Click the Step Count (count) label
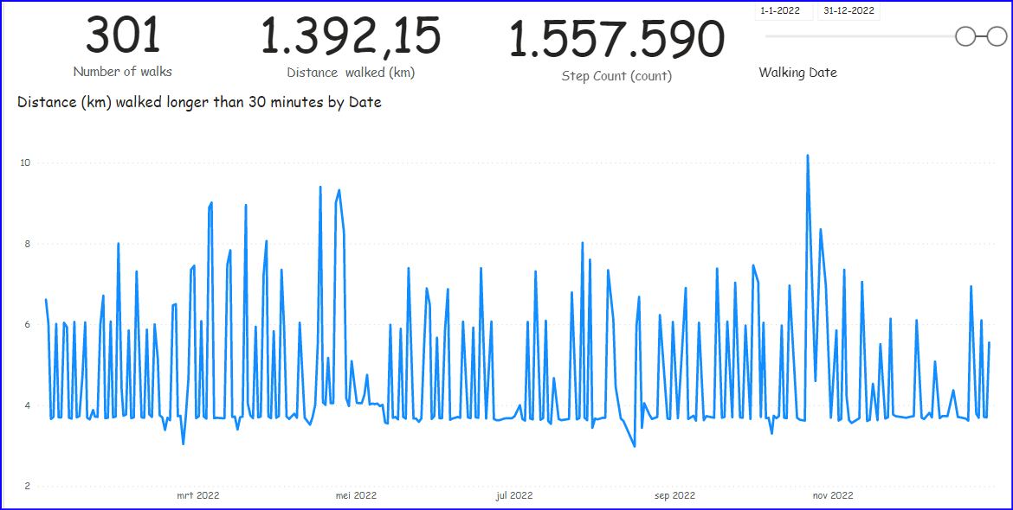Screen dimensions: 1013x510 point(617,76)
